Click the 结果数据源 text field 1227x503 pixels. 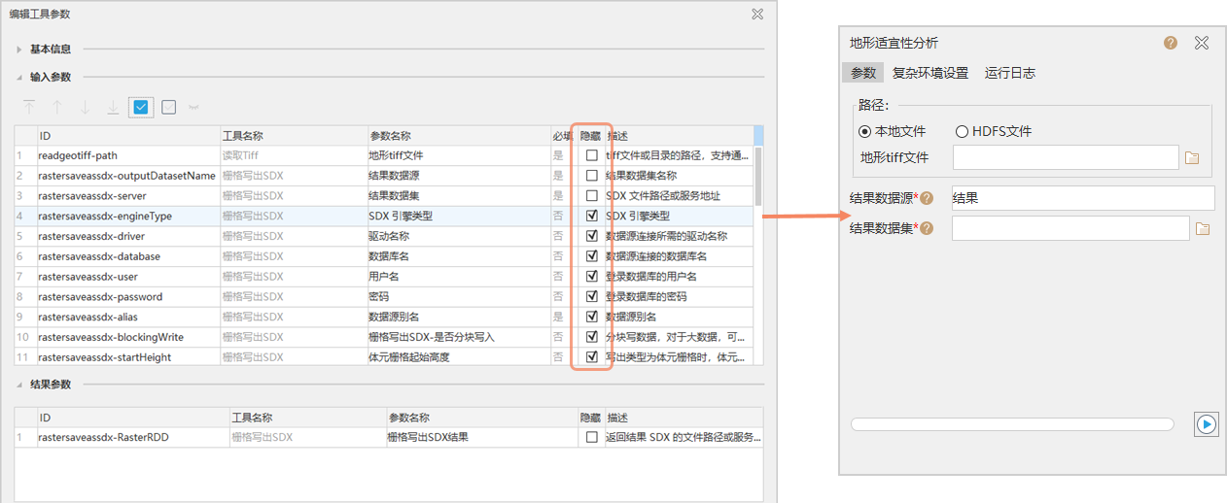(1082, 198)
